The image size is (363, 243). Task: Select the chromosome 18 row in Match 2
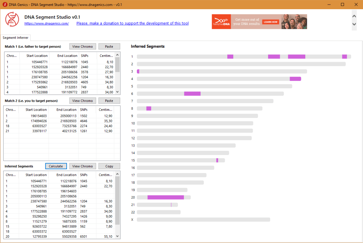click(35, 125)
